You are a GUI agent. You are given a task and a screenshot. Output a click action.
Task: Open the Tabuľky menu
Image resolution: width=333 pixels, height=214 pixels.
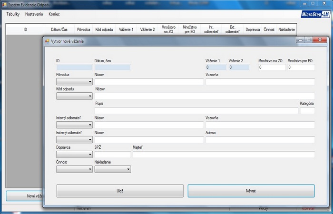[x=13, y=14]
